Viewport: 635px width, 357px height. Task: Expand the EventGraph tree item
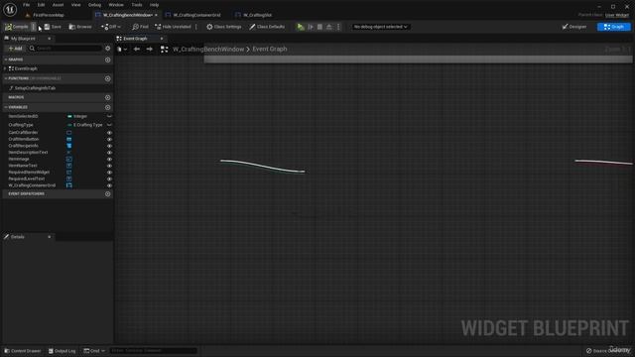pos(5,68)
